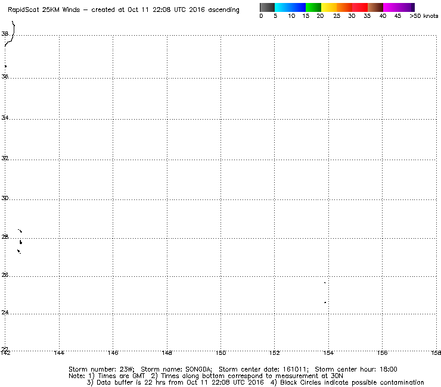Image resolution: width=441 pixels, height=387 pixels.
Task: Click latitude label '28'
Action: 5,236
